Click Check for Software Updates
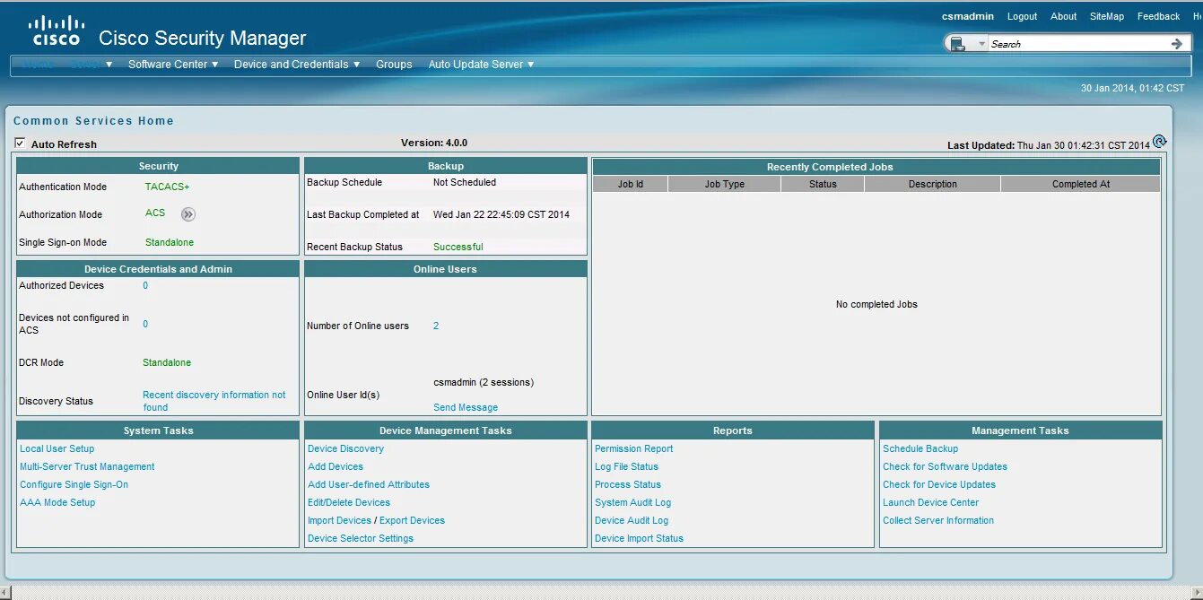The image size is (1203, 600). pos(945,466)
